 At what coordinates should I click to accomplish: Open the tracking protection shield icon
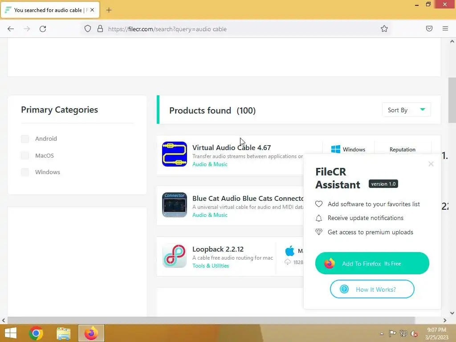[x=88, y=29]
